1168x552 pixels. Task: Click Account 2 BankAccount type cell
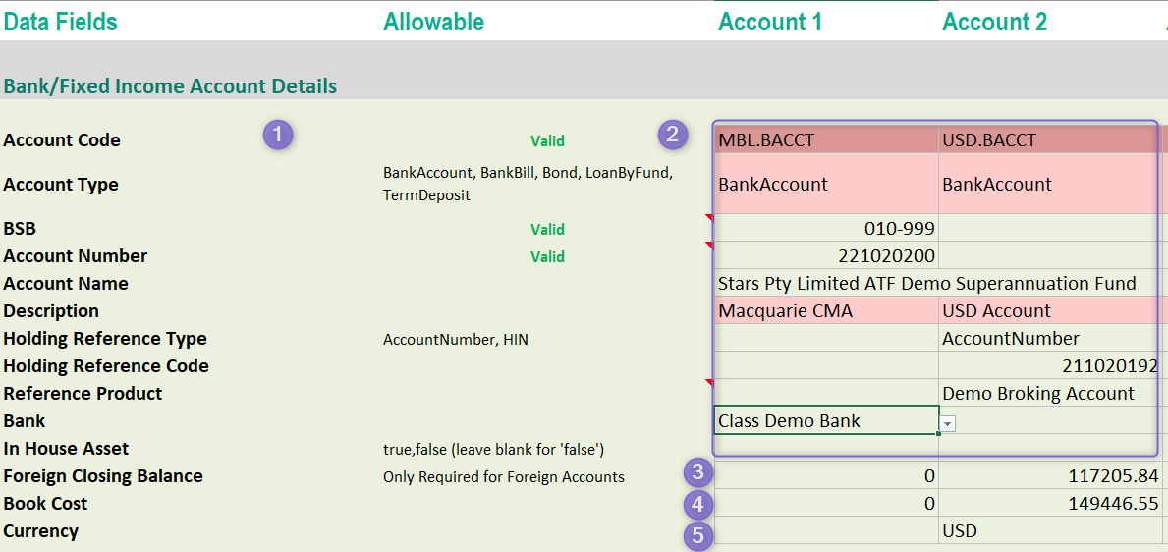click(1049, 184)
